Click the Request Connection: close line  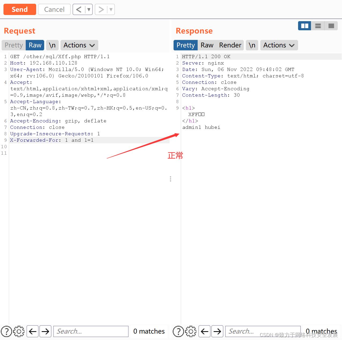point(37,127)
